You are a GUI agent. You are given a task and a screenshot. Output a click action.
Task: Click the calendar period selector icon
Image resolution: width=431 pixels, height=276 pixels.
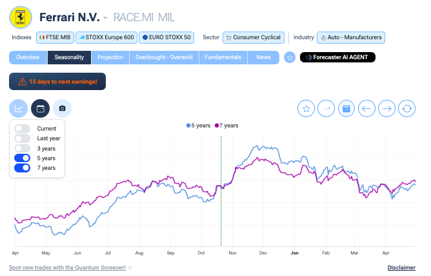[x=41, y=108]
